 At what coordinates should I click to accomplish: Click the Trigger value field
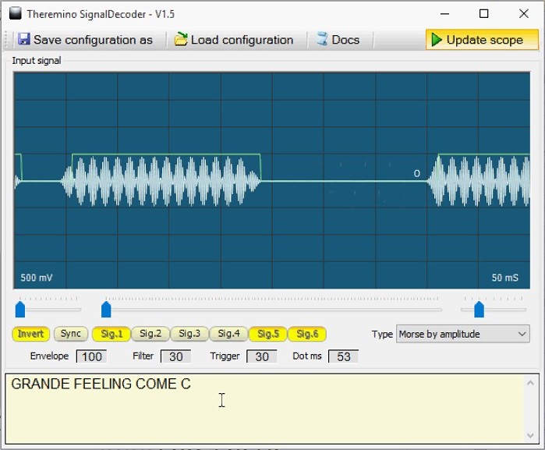tap(263, 356)
